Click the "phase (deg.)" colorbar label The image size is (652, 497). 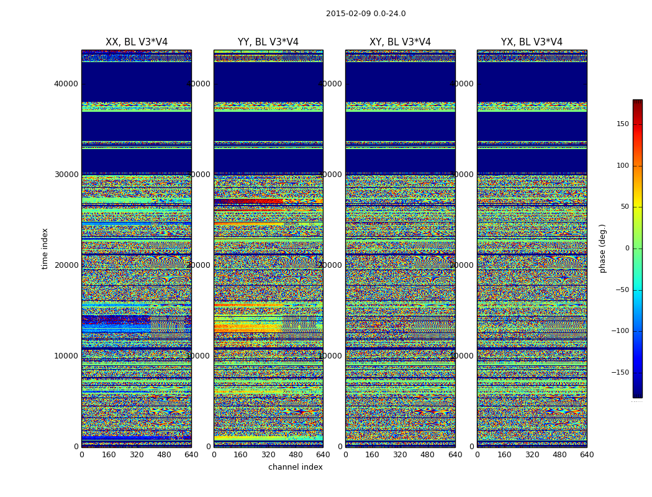[602, 248]
